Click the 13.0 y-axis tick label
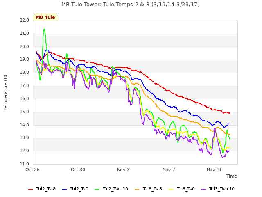The image size is (262, 197). pos(25,138)
